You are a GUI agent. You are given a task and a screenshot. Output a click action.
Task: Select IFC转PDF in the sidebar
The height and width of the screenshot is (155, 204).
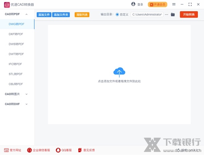tap(15, 64)
